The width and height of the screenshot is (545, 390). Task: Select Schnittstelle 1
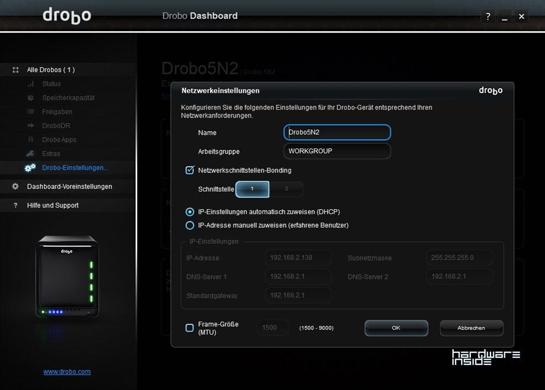pyautogui.click(x=252, y=189)
